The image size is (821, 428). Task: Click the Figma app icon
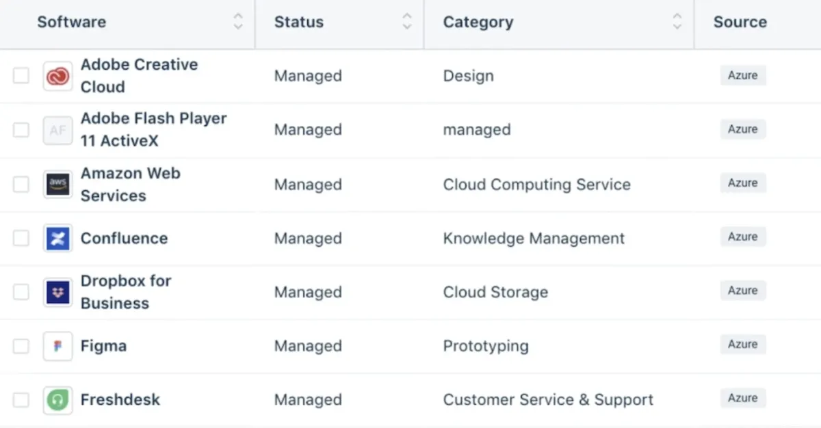[57, 346]
